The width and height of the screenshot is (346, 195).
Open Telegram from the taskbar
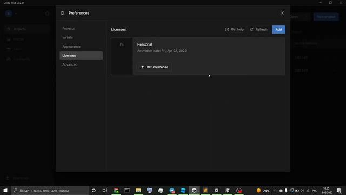172,190
